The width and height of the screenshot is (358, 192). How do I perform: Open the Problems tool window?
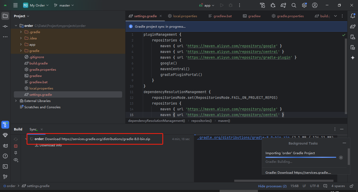point(5,156)
